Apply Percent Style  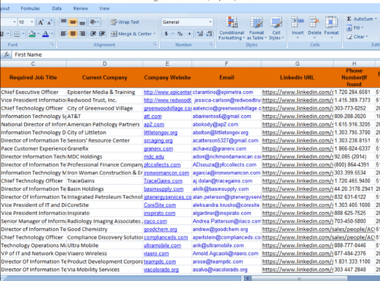[180, 34]
